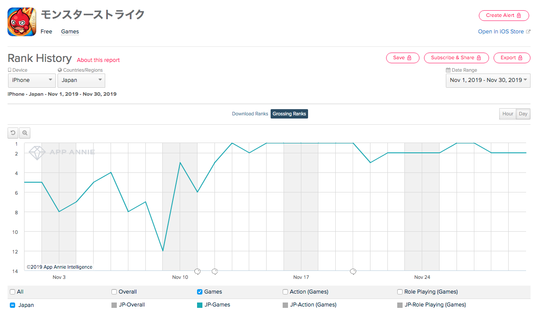Screen dimensions: 539x319
Task: Open the iPhone device dropdown
Action: 32,80
